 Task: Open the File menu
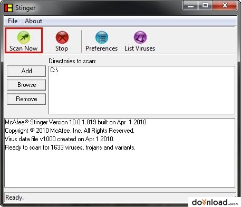pyautogui.click(x=13, y=21)
